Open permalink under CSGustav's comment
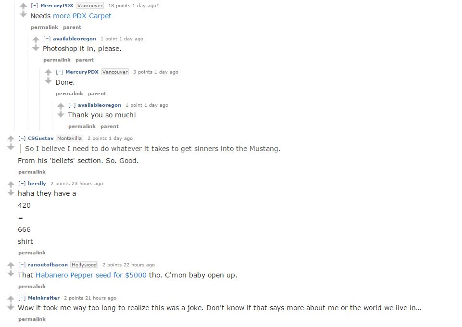This screenshot has width=462, height=327. point(32,172)
